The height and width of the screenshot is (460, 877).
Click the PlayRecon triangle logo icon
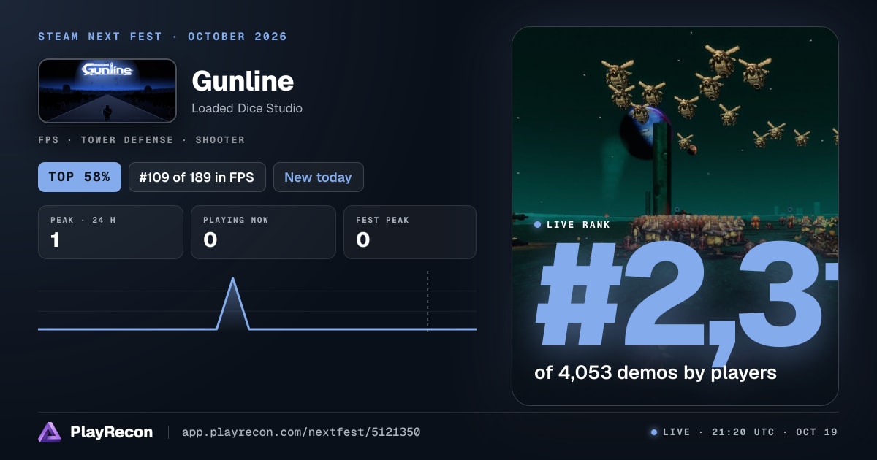(50, 432)
